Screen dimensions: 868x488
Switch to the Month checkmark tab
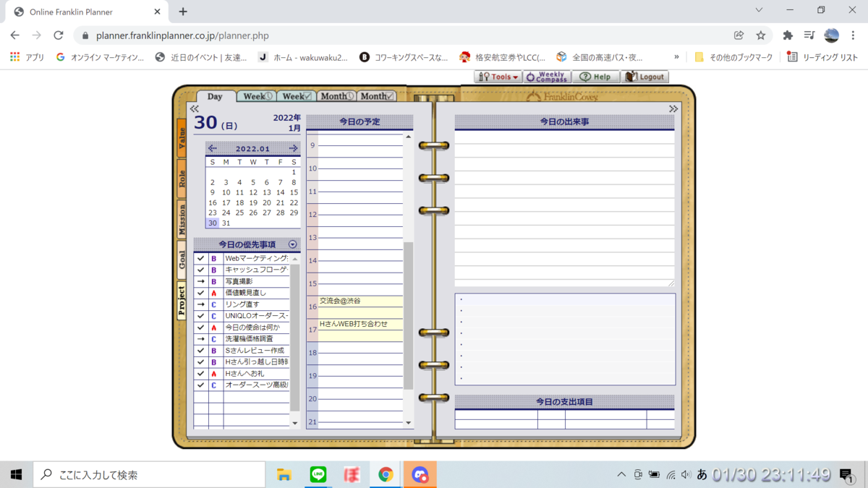(x=376, y=96)
